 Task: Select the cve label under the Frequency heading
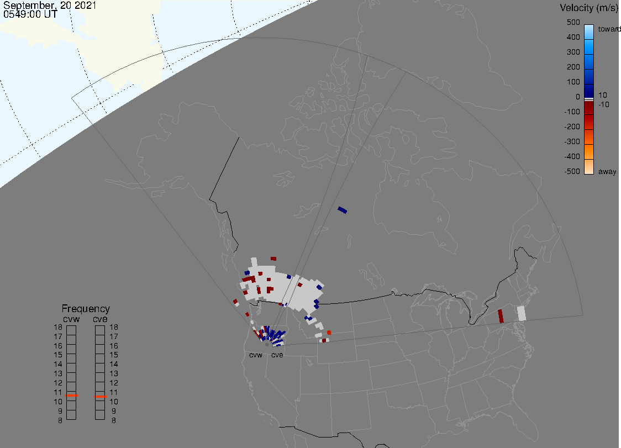click(100, 319)
